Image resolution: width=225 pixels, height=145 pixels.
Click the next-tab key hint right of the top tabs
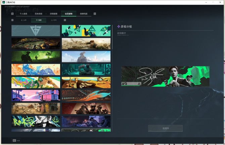[x=95, y=14]
